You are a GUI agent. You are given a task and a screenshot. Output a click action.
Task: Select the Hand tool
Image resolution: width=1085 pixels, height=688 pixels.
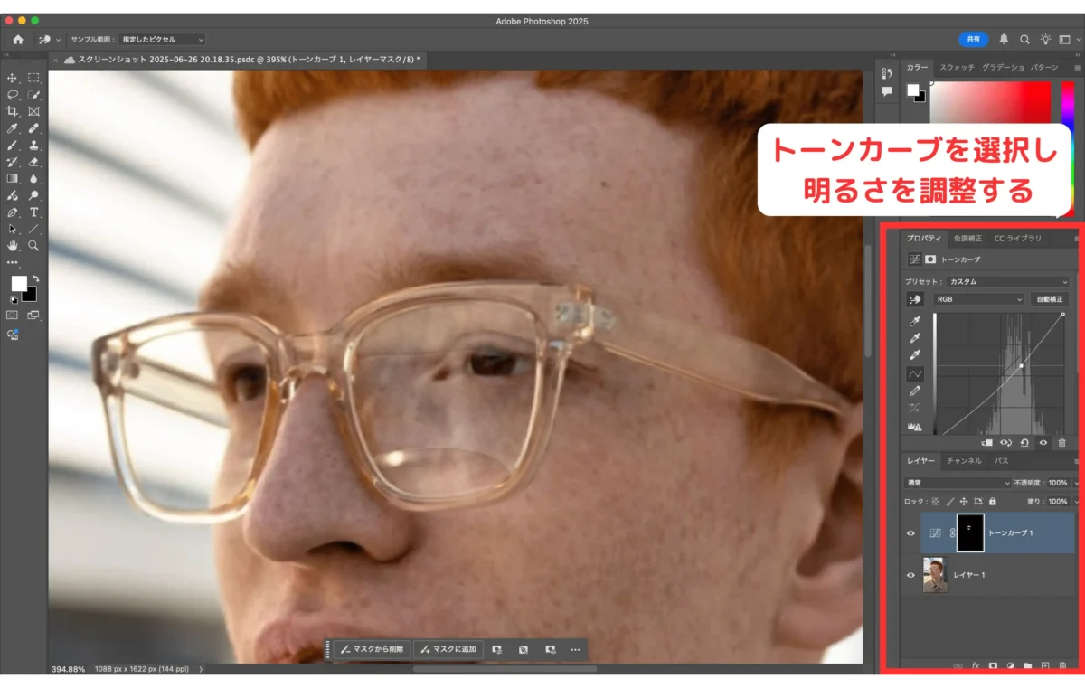click(13, 246)
